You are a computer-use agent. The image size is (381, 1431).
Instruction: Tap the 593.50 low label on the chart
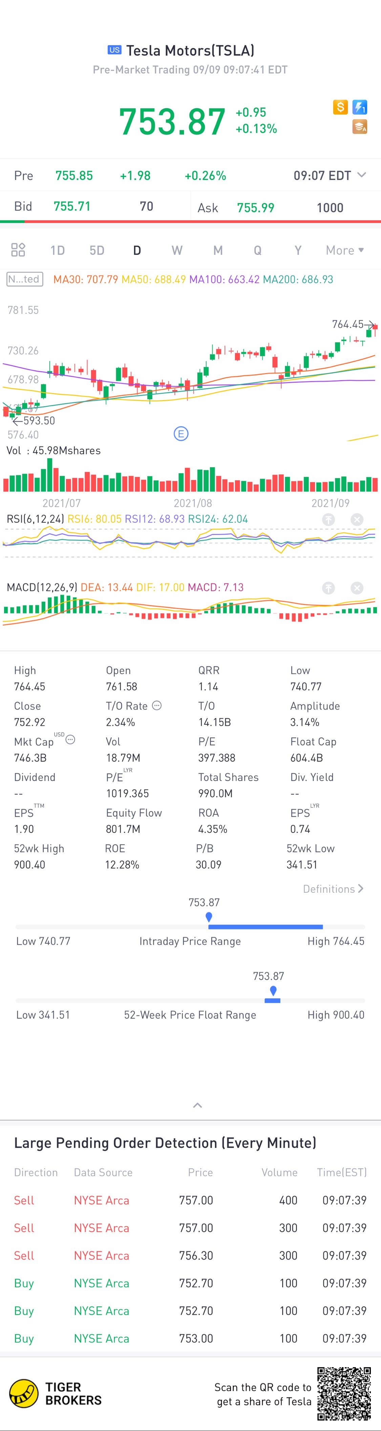tap(39, 420)
